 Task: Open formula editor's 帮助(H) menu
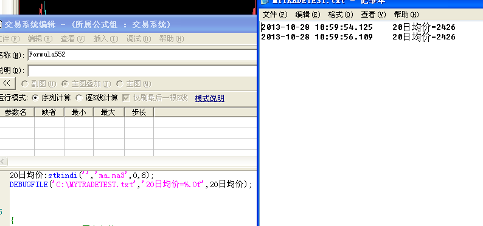pos(172,39)
